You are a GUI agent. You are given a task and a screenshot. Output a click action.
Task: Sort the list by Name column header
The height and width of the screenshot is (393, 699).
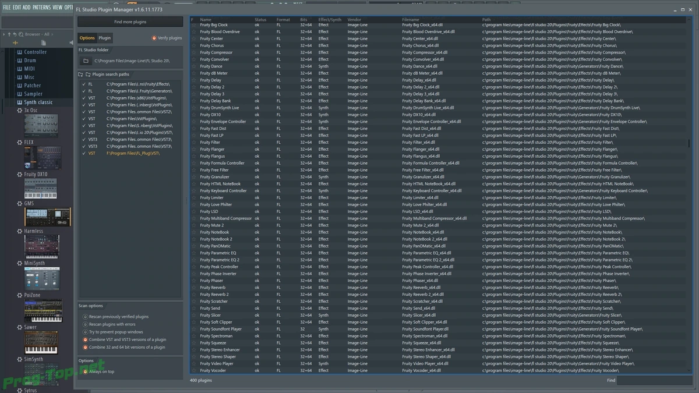click(x=206, y=20)
